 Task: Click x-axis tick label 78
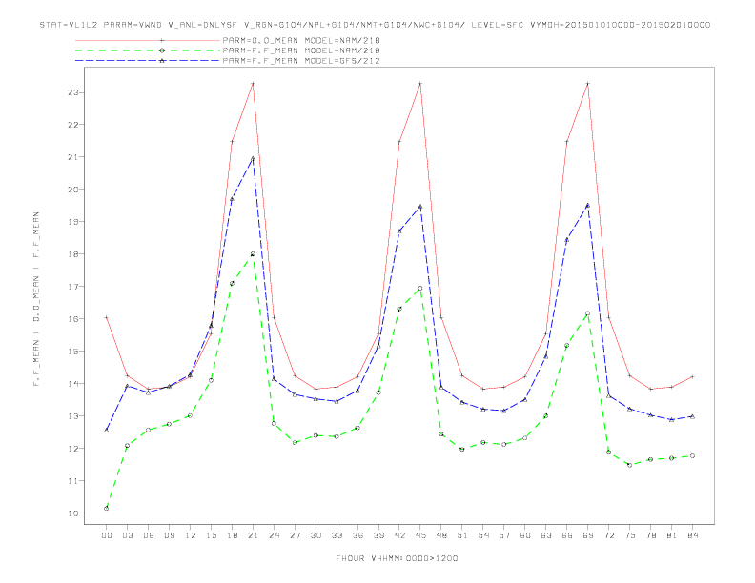click(x=651, y=535)
